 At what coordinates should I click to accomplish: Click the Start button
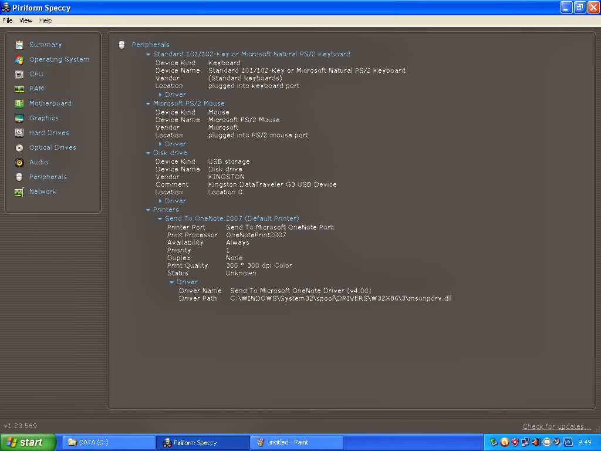(x=28, y=442)
